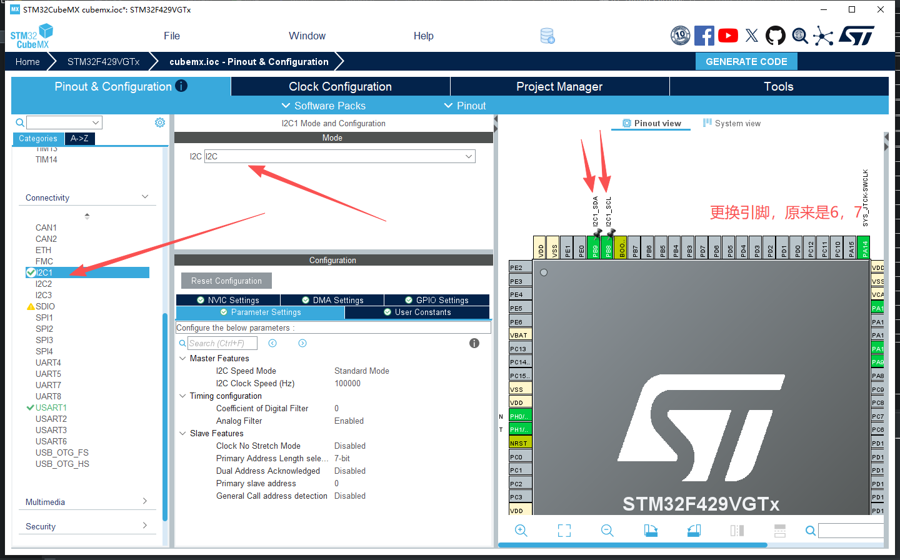Switch to the A->Z peripheral list tab
Screen dimensions: 900x560
79,139
